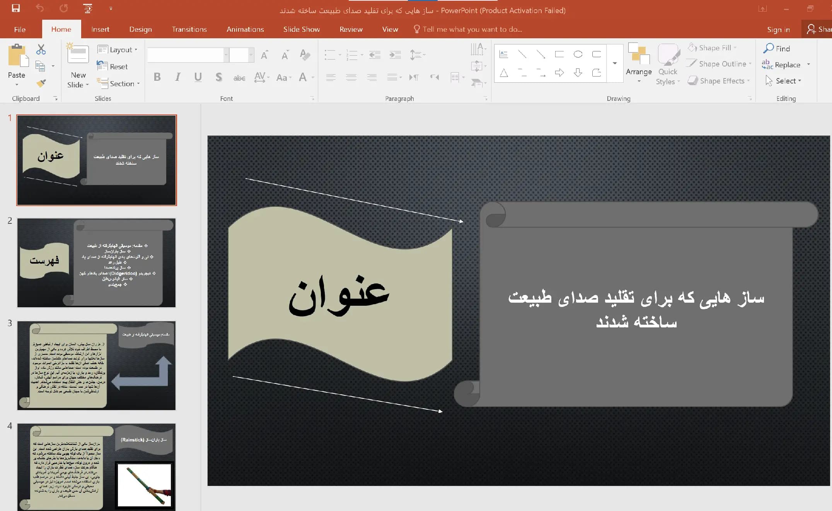Viewport: 832px width, 511px height.
Task: Open Customize Quick Access Toolbar dropdown
Action: tap(111, 8)
